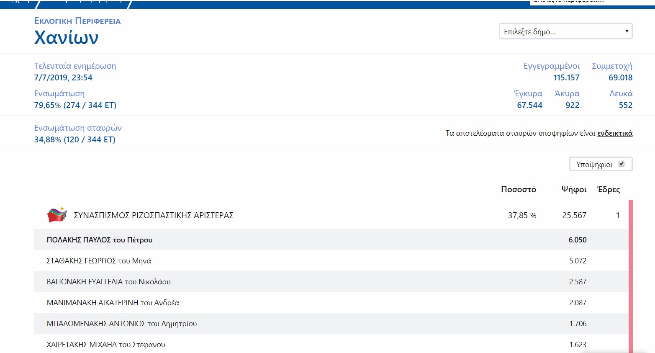Image resolution: width=655 pixels, height=353 pixels.
Task: Click party name ΣΥΝΑΣΠΙΣΜΟΣ ΡΙΖΟΣΠΑΣΤΙΚΗΣ ΑΡΙΣΤΕΡΑΣ
Action: point(153,215)
